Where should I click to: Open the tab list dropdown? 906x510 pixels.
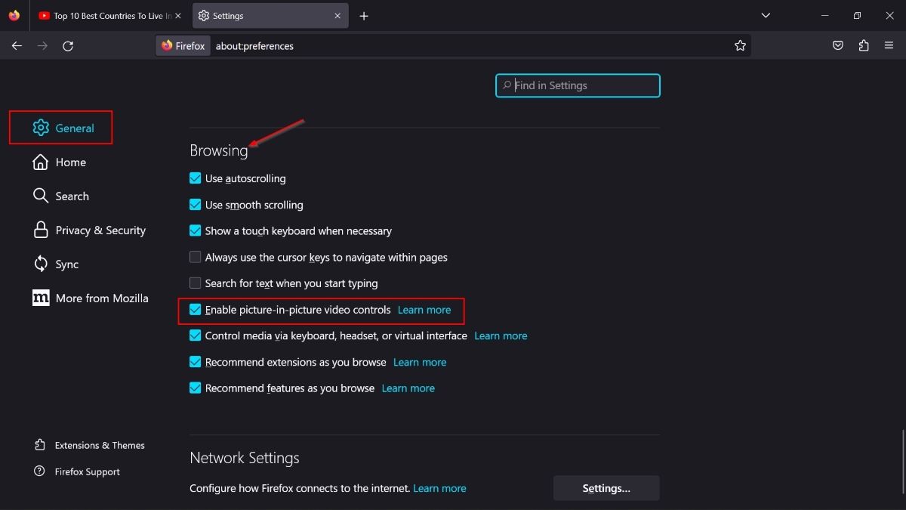[766, 15]
